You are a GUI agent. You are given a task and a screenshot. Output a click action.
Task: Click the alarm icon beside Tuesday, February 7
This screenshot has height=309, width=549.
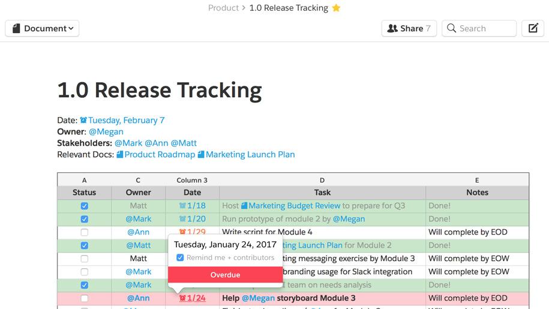point(83,120)
